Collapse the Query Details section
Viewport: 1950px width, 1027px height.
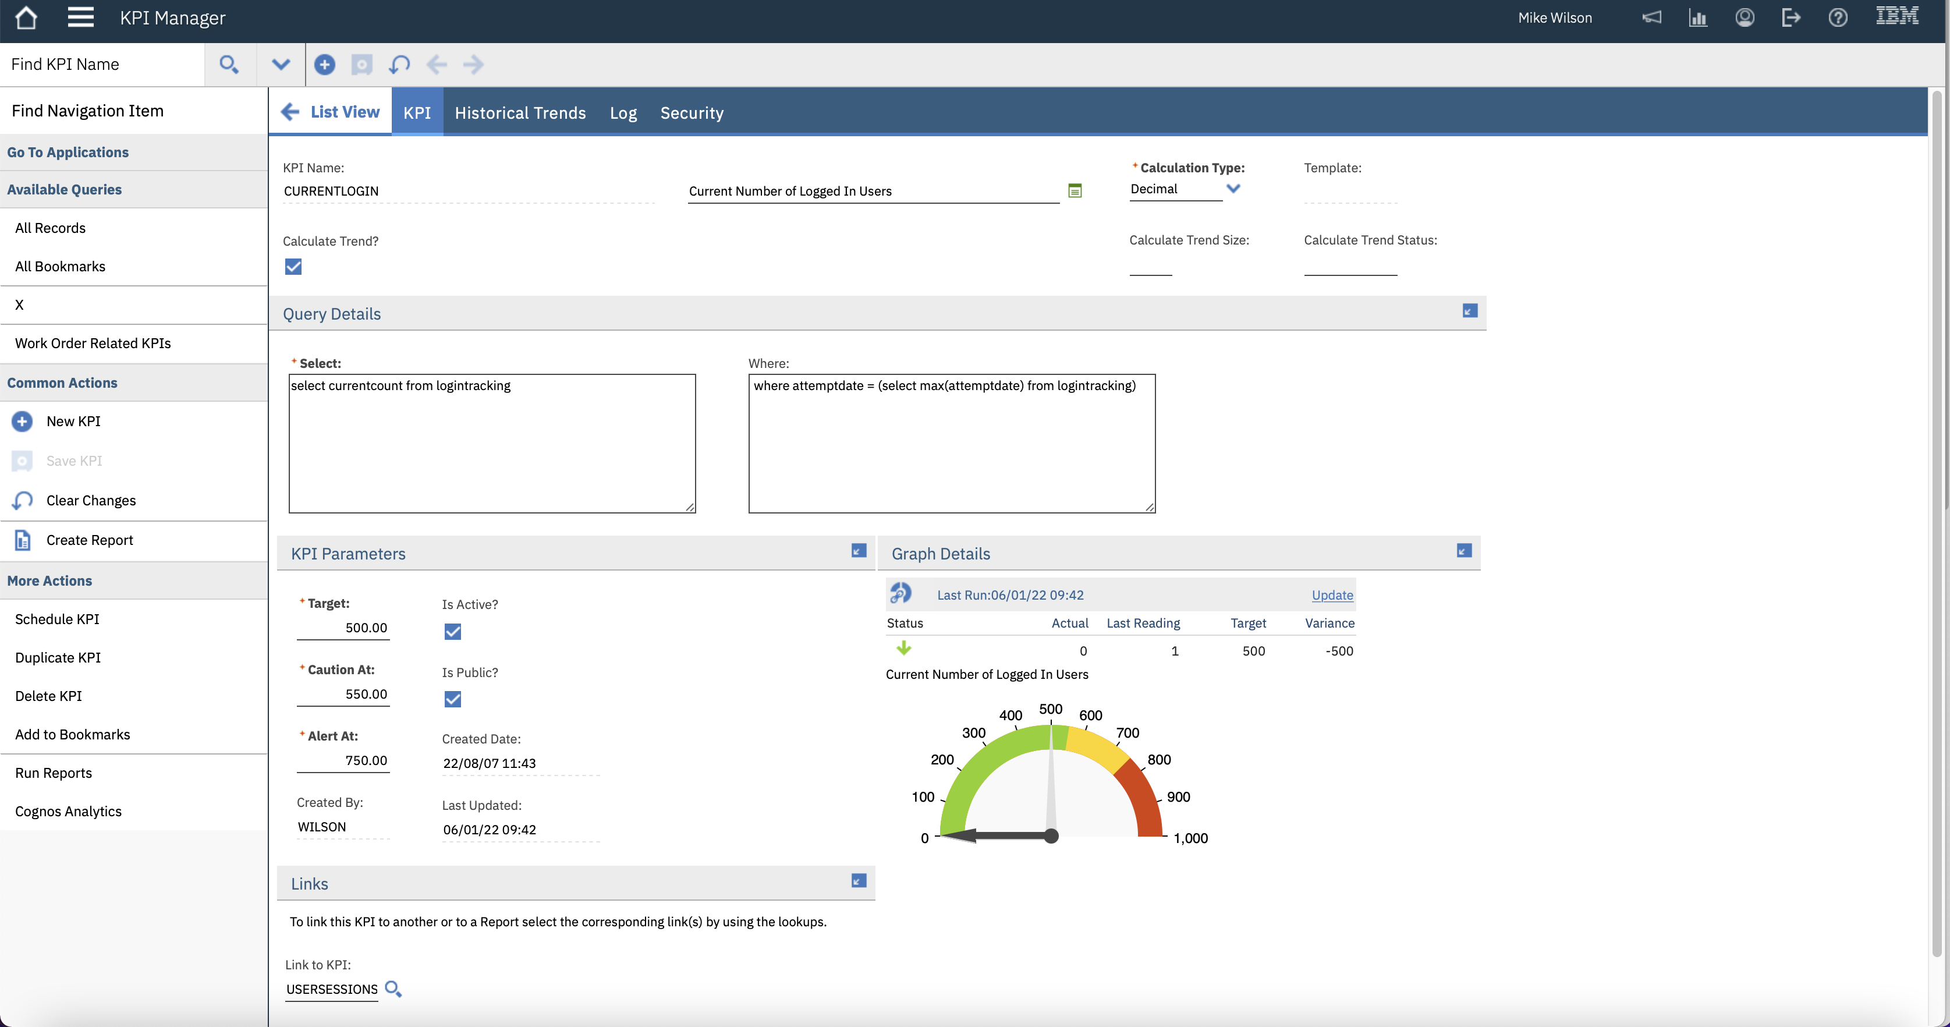click(1469, 311)
